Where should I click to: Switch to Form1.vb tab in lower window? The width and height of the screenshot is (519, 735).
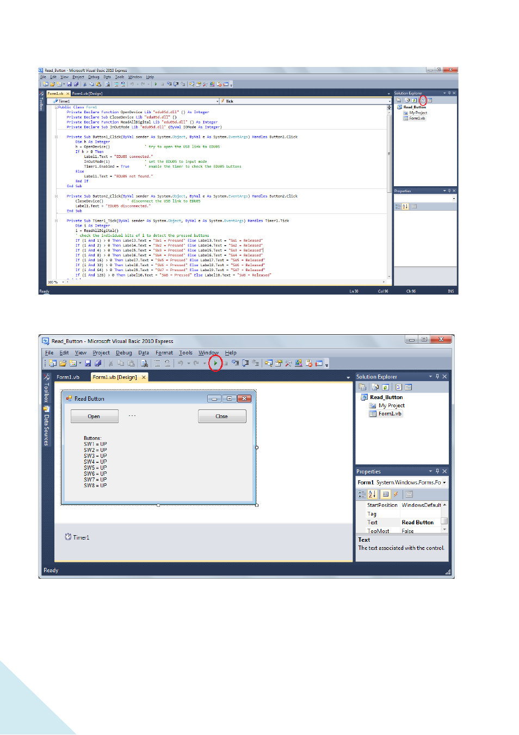[68, 377]
